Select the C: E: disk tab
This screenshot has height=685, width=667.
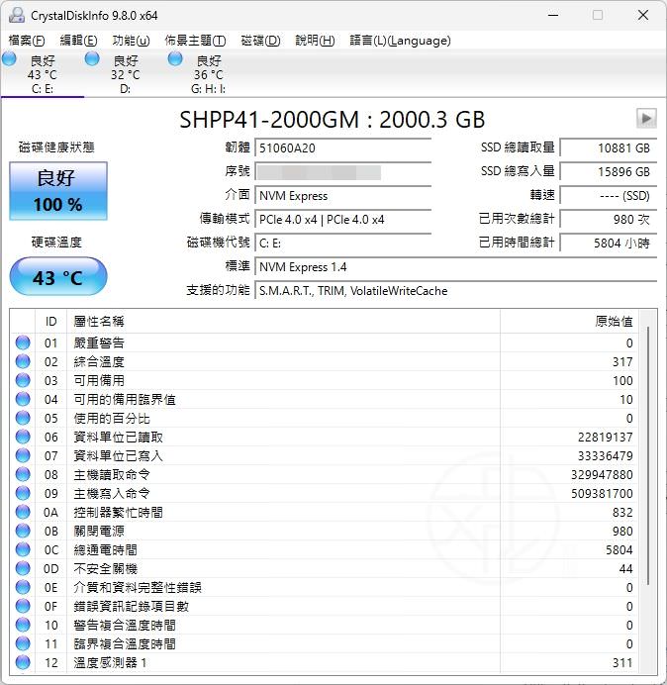[x=43, y=74]
